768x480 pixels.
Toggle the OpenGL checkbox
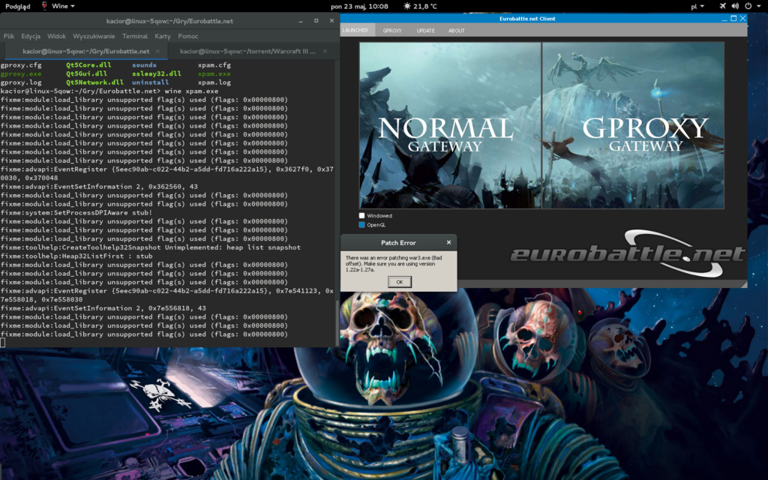coord(361,225)
